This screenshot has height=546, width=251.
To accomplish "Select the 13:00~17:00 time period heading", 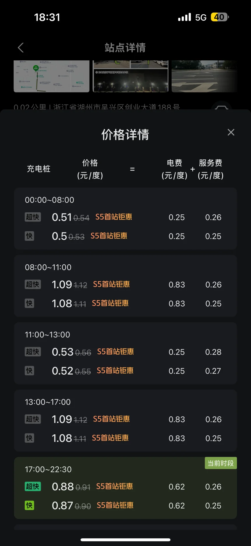I will 48,402.
